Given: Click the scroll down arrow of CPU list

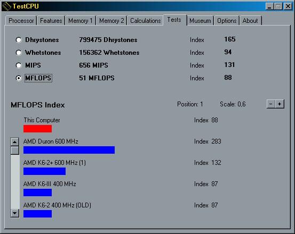Looking at the screenshot, I should [15, 213].
